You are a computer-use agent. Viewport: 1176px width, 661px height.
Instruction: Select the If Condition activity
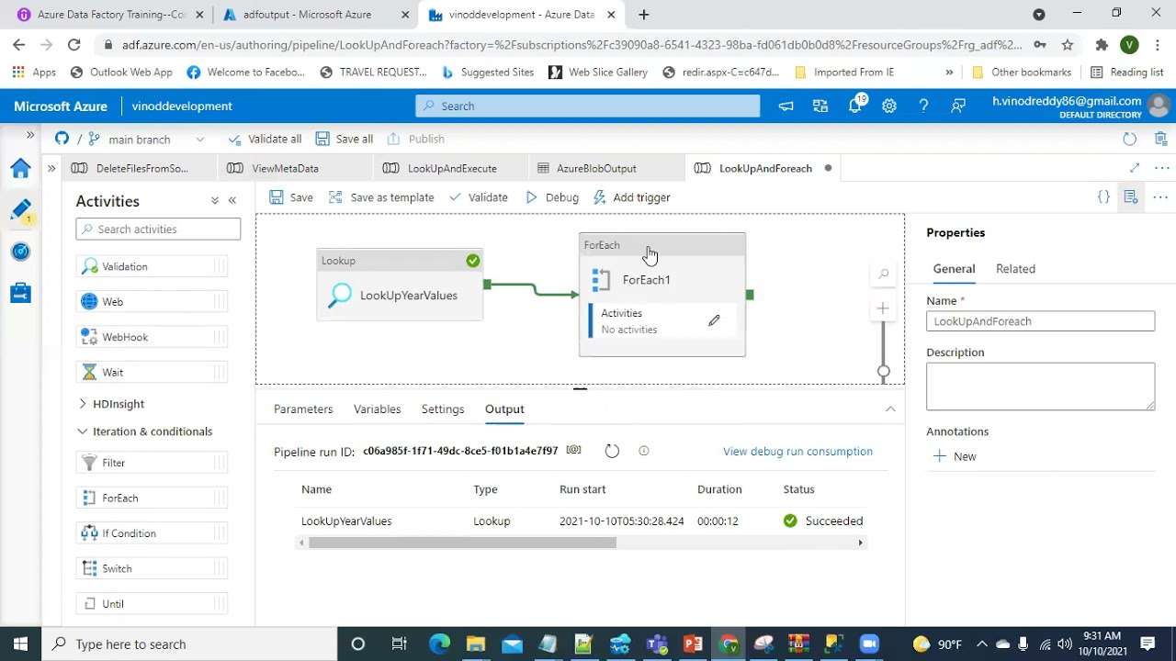coord(152,533)
